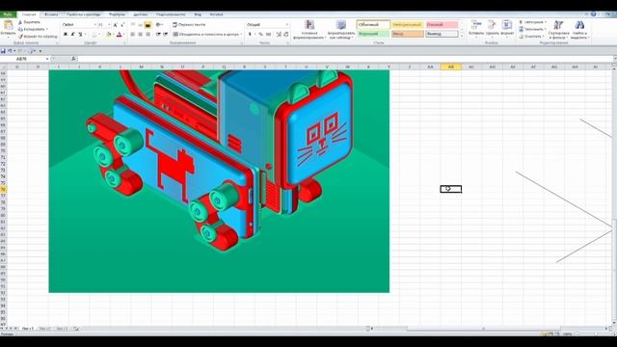The image size is (617, 347).
Task: Open Format as Table (Форматировать как таблицу)
Action: (x=340, y=30)
